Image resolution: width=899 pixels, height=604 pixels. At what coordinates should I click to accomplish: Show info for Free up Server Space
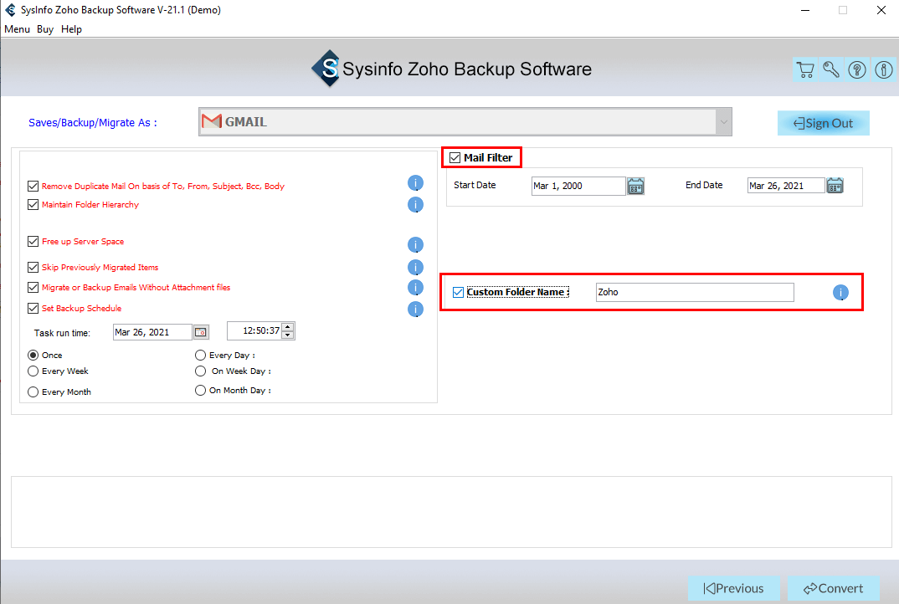tap(415, 244)
